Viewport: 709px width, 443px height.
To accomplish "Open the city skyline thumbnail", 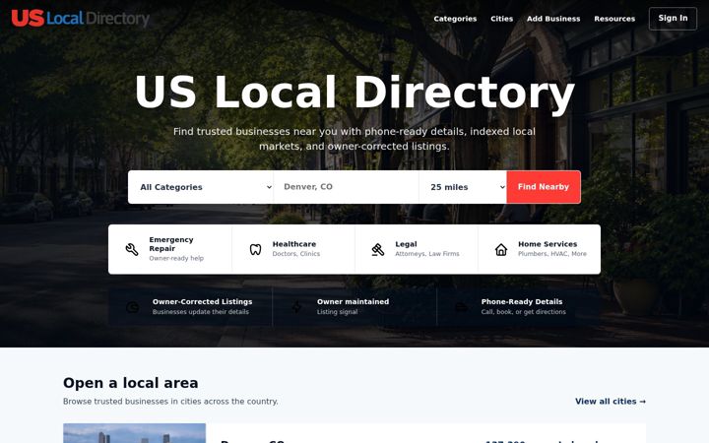I will [x=134, y=433].
